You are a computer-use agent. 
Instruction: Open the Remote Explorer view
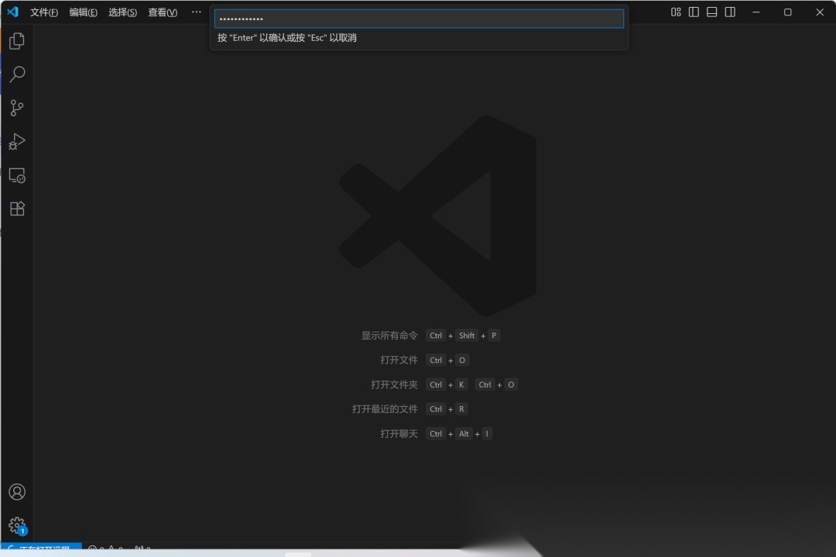[17, 176]
